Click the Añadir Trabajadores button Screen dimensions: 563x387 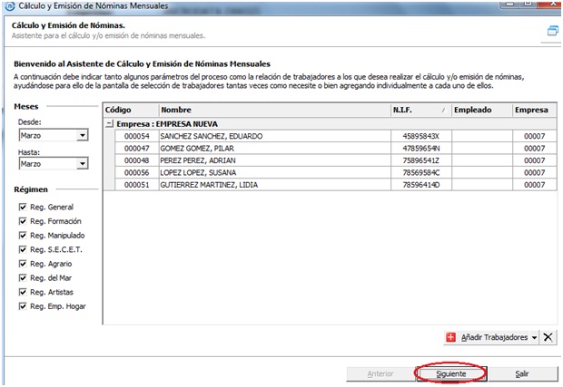click(x=490, y=337)
